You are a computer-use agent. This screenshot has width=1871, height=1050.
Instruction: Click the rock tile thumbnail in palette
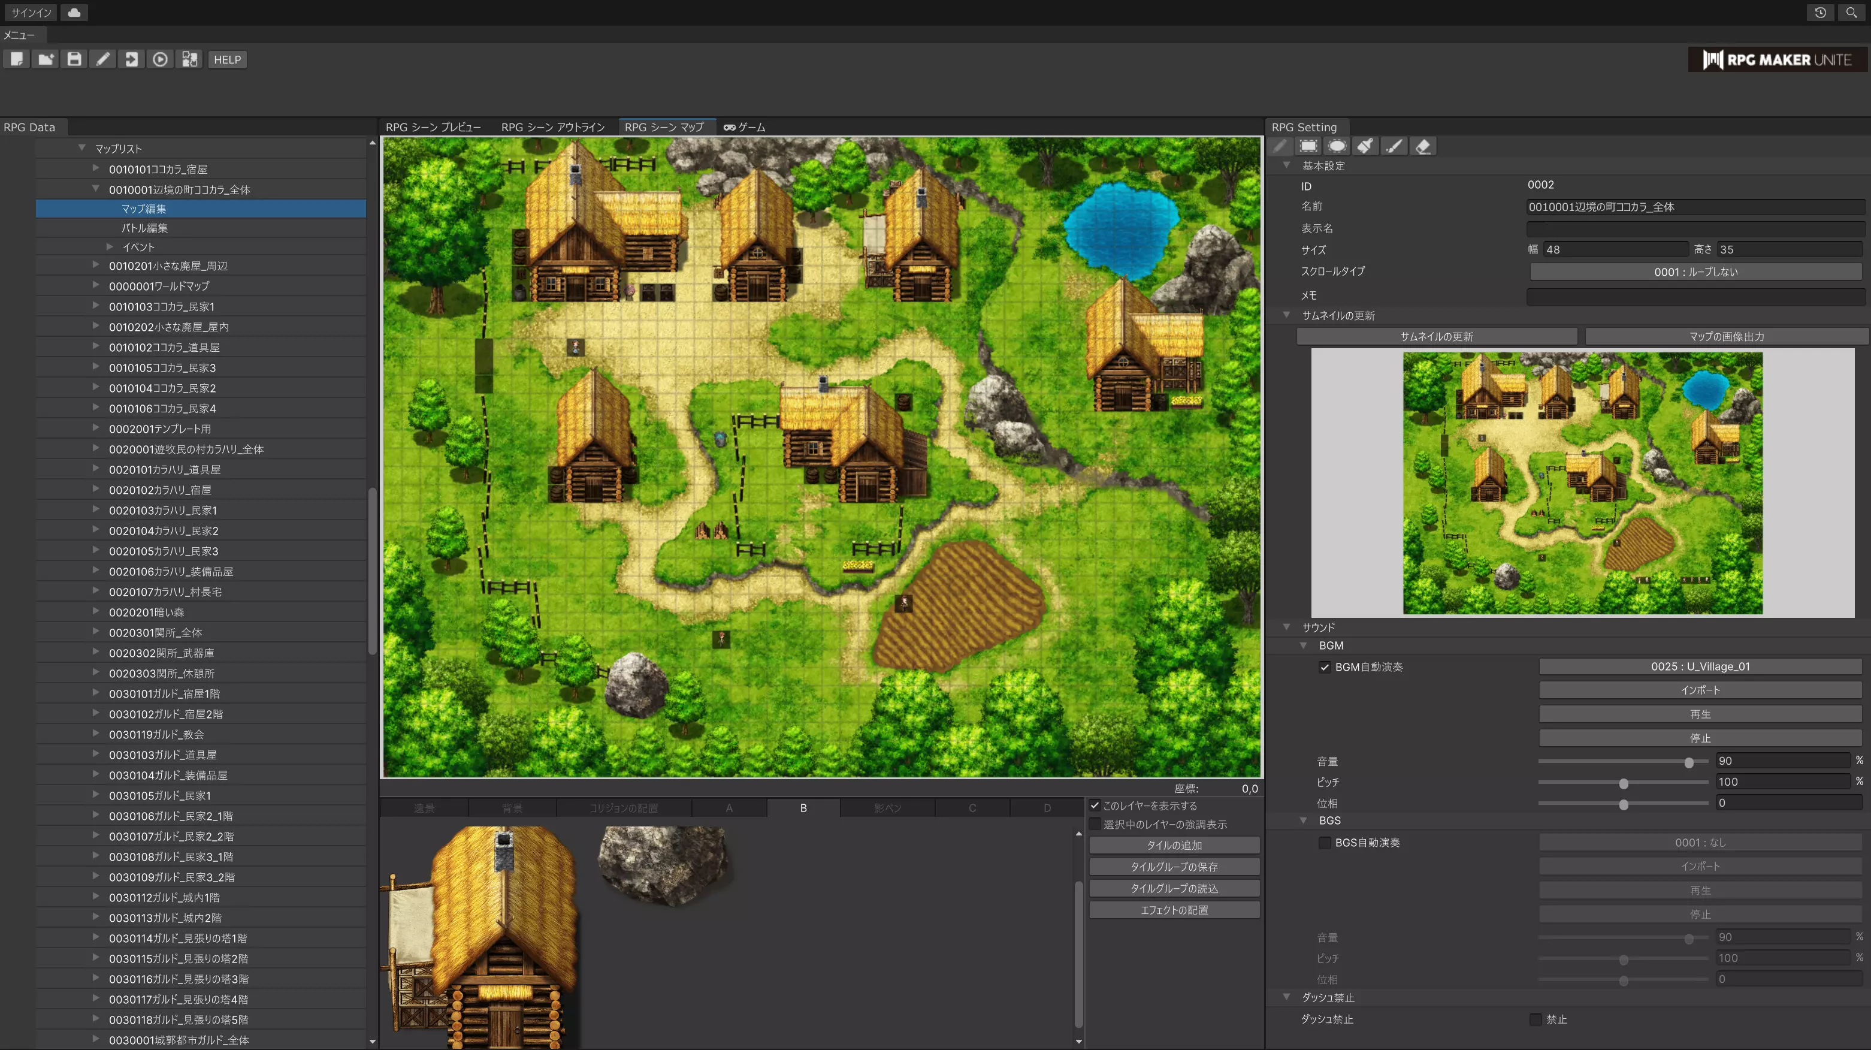(x=663, y=865)
